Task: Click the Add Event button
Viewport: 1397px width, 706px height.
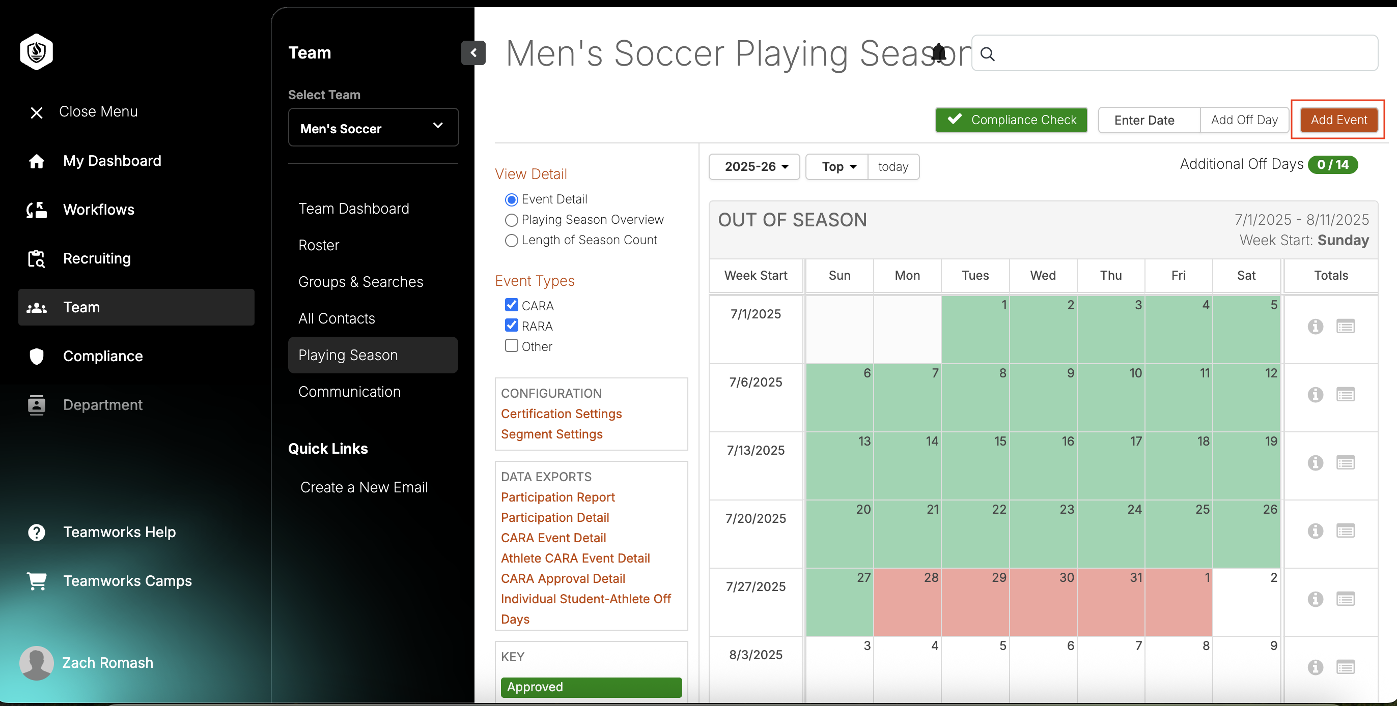Action: [1338, 120]
